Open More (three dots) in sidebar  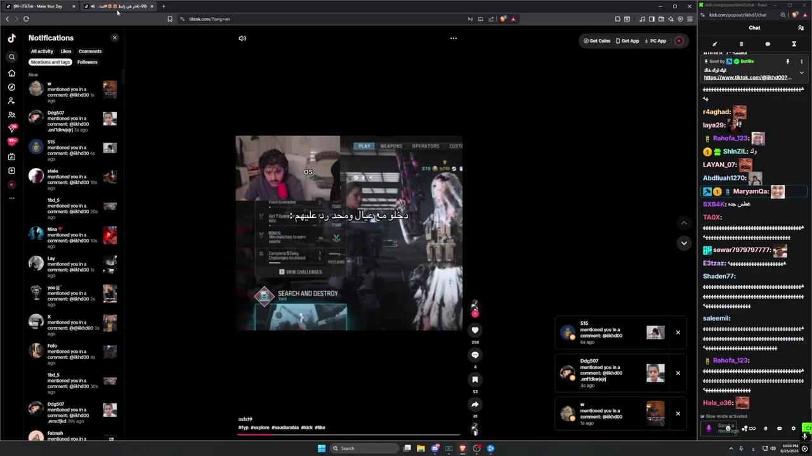coord(11,198)
